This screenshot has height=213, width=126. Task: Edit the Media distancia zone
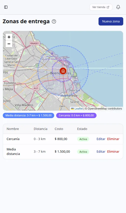101,152
